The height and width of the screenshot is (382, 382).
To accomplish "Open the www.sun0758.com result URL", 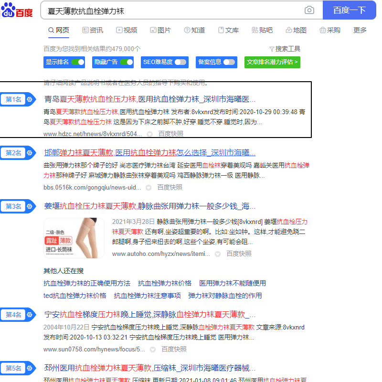I will click(94, 350).
